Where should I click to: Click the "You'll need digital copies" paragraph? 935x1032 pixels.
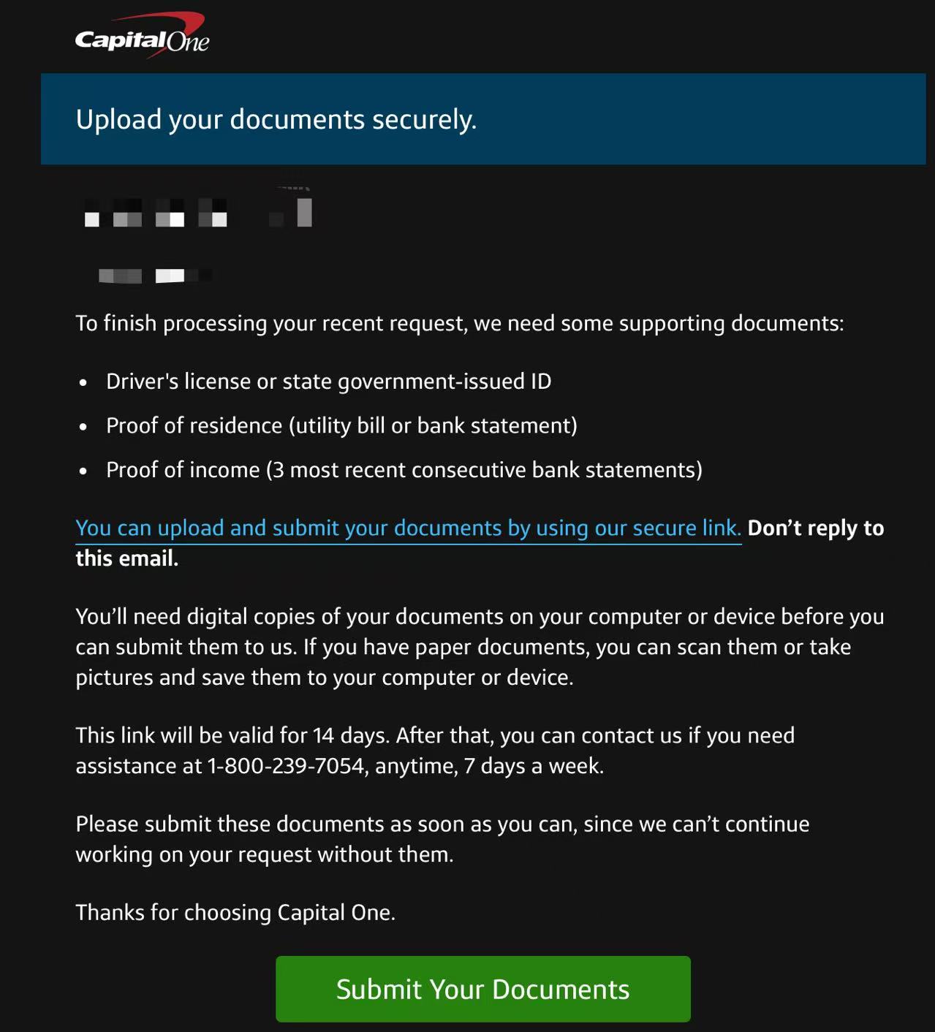(x=479, y=647)
